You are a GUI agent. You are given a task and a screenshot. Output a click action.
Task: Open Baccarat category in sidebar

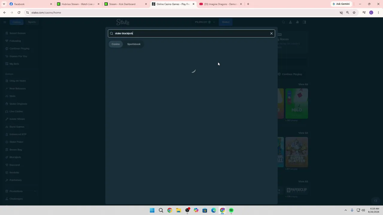tap(14, 165)
